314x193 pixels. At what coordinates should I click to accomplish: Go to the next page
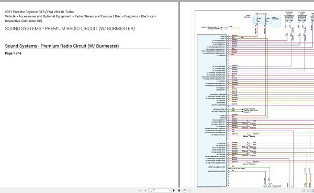click(x=174, y=190)
